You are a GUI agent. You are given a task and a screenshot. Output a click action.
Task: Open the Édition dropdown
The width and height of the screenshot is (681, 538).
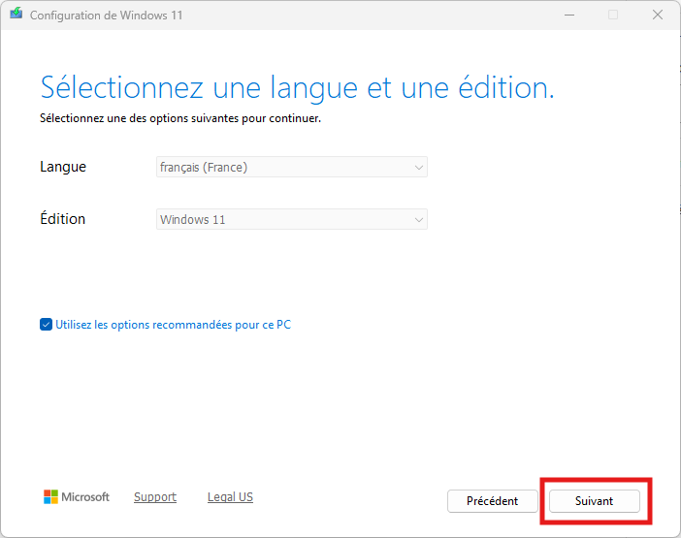(292, 219)
